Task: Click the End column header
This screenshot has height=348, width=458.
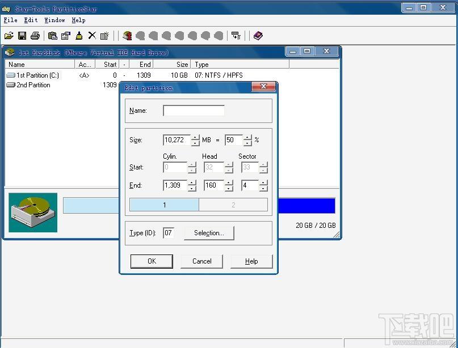Action: tap(141, 65)
